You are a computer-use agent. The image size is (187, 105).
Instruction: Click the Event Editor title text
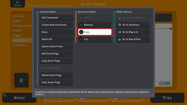93,4
